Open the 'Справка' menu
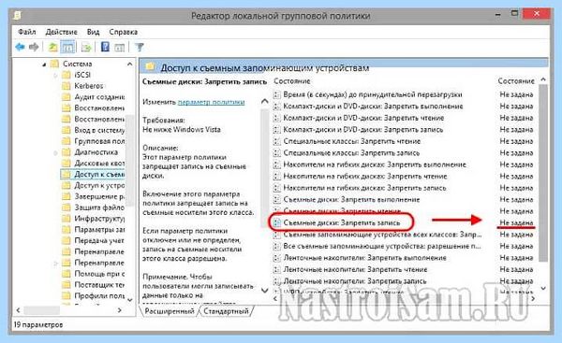562x343 pixels. point(124,32)
